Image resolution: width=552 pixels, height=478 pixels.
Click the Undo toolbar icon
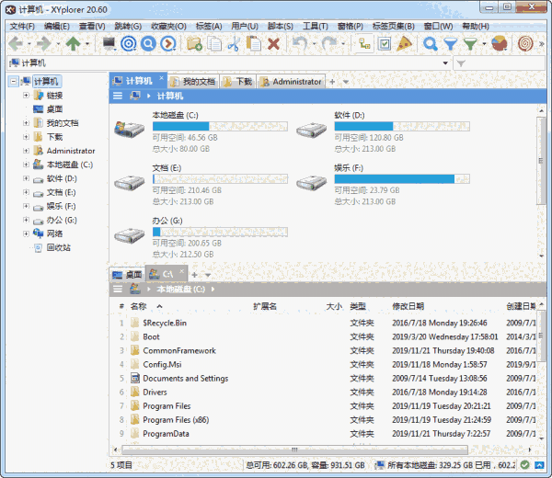pyautogui.click(x=300, y=43)
